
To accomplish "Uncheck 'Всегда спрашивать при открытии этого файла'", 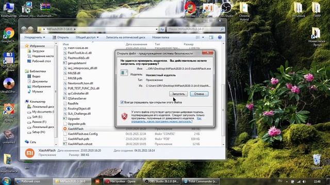I will pyautogui.click(x=122, y=102).
